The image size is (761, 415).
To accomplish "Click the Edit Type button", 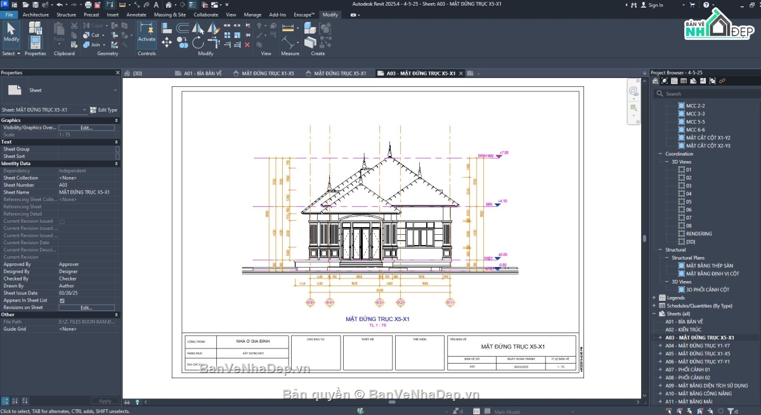I will (103, 110).
